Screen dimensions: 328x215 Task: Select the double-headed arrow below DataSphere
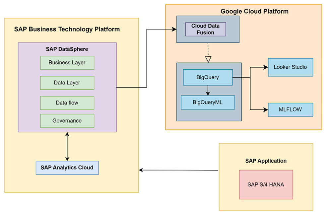[x=67, y=146]
